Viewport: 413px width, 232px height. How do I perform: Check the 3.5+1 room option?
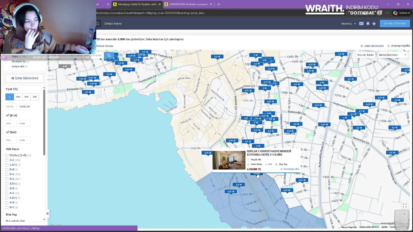pos(7,184)
